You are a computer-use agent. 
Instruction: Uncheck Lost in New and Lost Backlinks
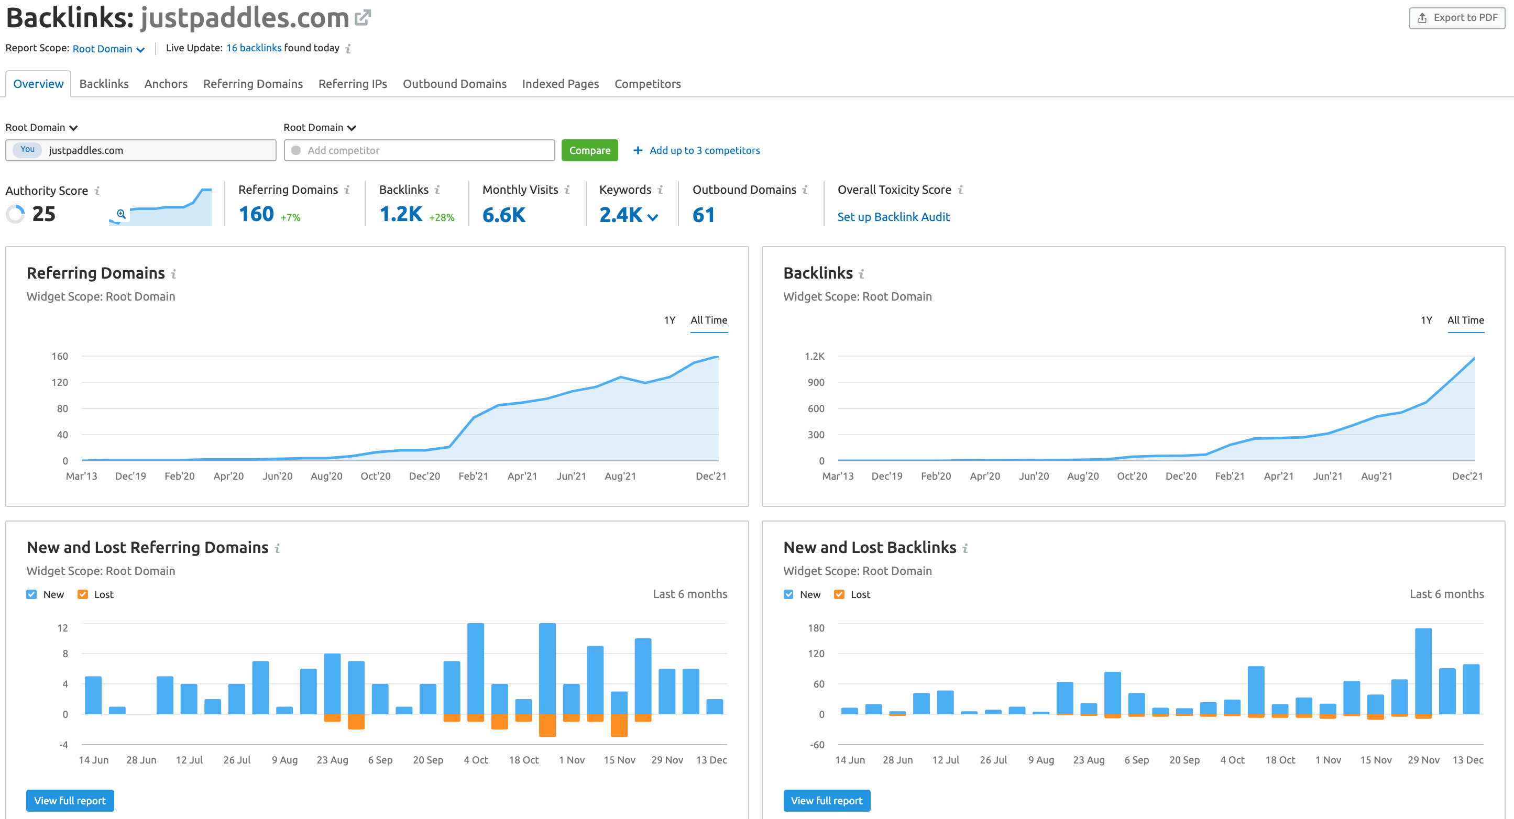pos(839,594)
